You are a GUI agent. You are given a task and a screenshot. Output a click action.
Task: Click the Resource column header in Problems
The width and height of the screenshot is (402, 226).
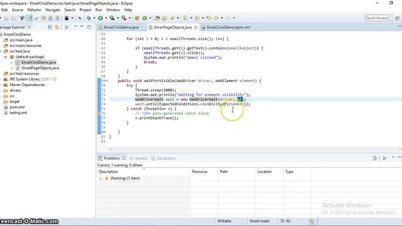[x=204, y=171]
